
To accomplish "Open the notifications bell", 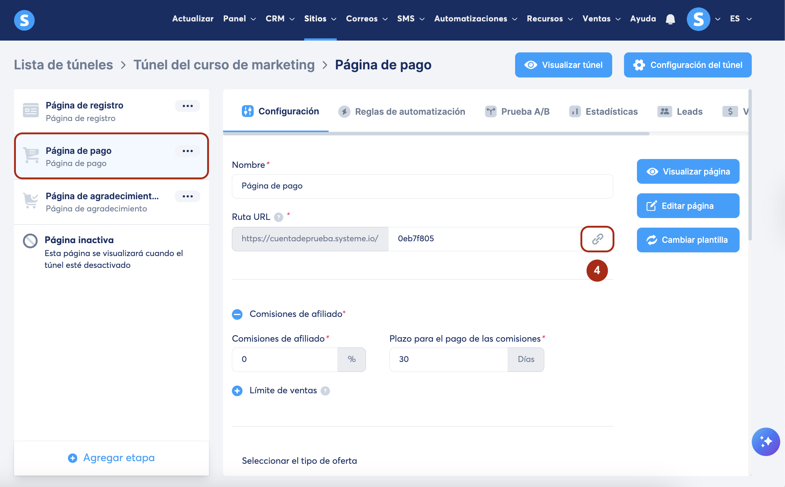I will pyautogui.click(x=670, y=19).
